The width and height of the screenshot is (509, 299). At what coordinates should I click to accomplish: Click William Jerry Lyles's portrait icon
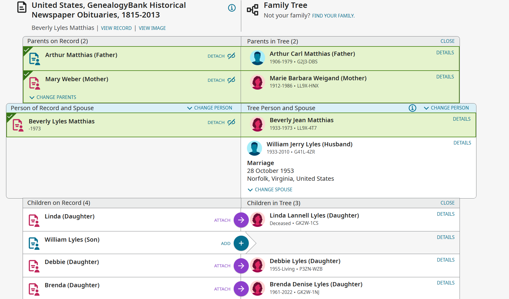point(254,148)
